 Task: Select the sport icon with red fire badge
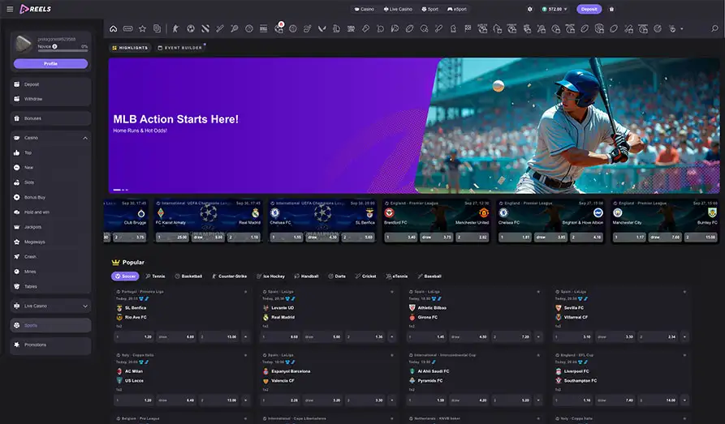pos(278,28)
